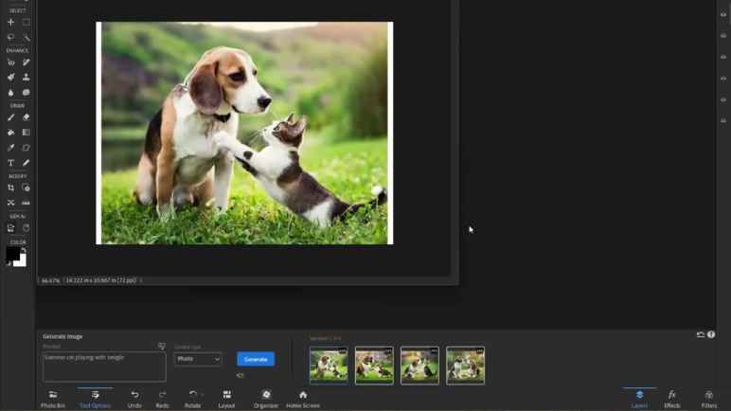Toggle visibility of the top layer eye icon
The height and width of the screenshot is (411, 731).
[x=723, y=15]
